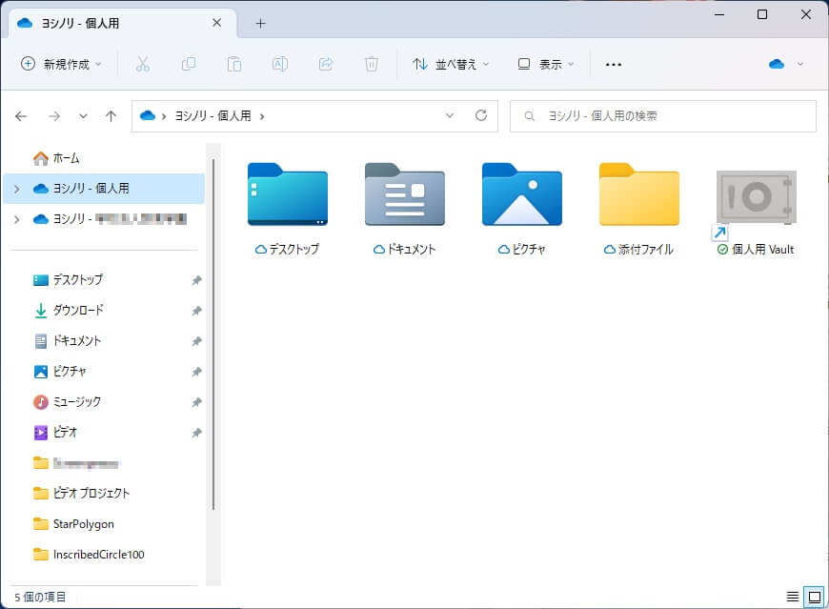Switch to details list view icon
829x609 pixels.
tap(792, 597)
